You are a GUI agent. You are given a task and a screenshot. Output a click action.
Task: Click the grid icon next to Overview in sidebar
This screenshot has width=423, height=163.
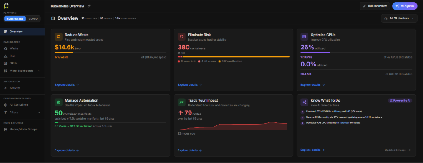coord(6,31)
